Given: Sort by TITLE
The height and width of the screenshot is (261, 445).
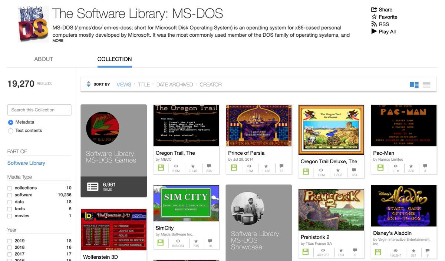Looking at the screenshot, I should [144, 85].
